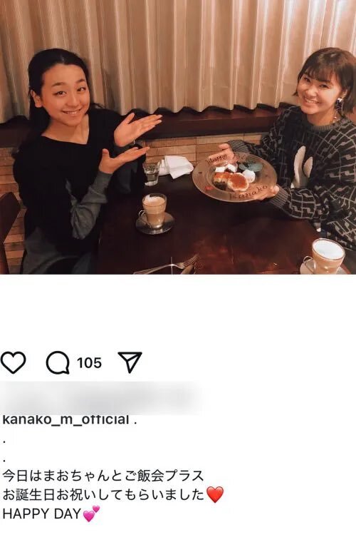Tap the small water glass beside the napkins

click(152, 172)
